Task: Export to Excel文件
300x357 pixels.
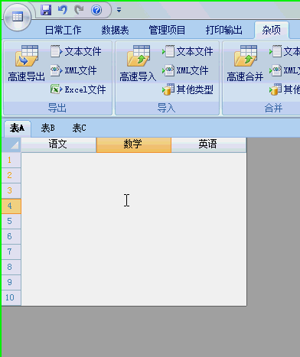Action: (x=78, y=89)
